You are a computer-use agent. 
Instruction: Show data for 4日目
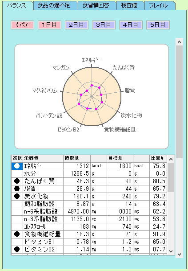(x=131, y=25)
